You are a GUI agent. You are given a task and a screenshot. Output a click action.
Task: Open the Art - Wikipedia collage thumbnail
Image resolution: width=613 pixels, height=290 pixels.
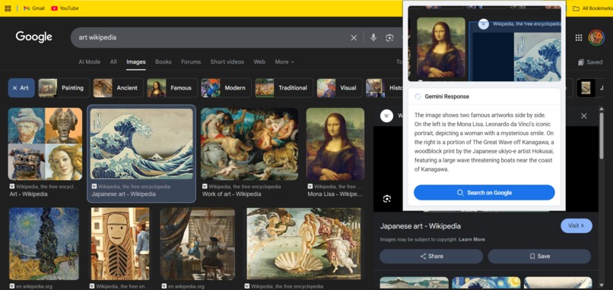(x=46, y=143)
